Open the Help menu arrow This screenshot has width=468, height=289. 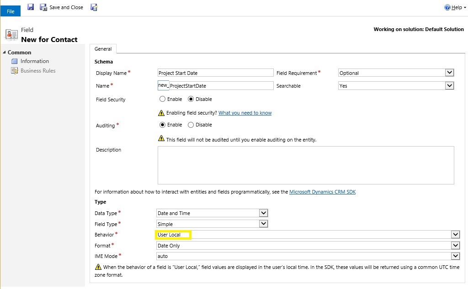pos(465,8)
